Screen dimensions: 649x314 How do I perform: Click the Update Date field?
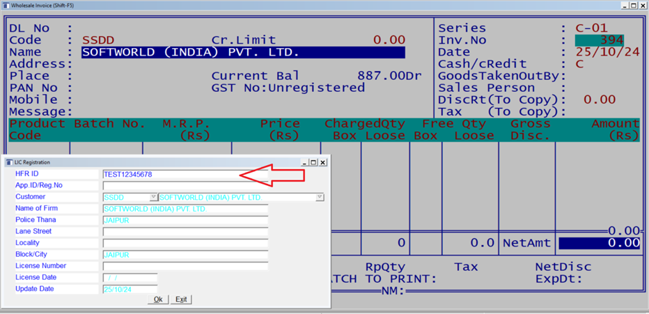coord(130,289)
